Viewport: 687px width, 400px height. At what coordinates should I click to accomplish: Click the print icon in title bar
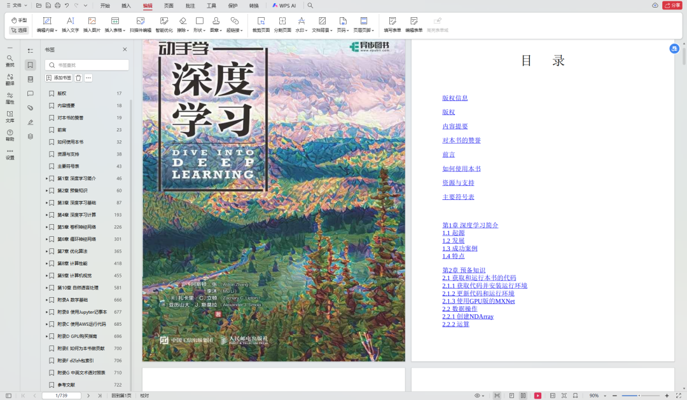coord(57,6)
